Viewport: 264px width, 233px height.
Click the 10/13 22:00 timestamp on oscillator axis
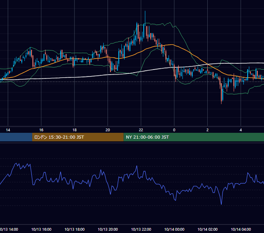141,229
